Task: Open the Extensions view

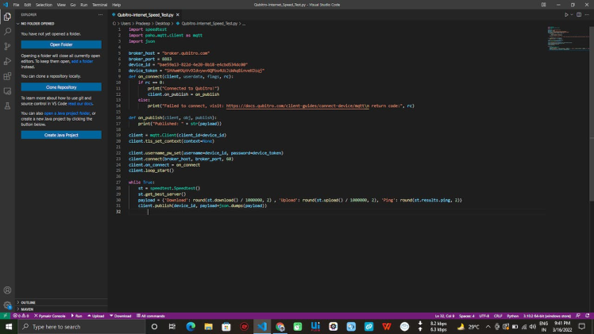Action: pyautogui.click(x=7, y=77)
